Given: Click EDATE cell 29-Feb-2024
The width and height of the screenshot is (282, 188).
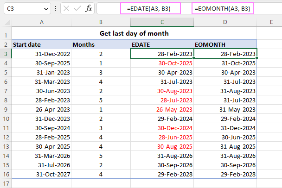Looking at the screenshot, I should (162, 119).
